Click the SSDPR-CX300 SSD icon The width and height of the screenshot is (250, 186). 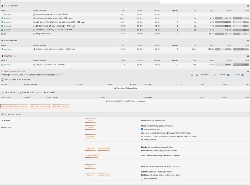[34, 49]
